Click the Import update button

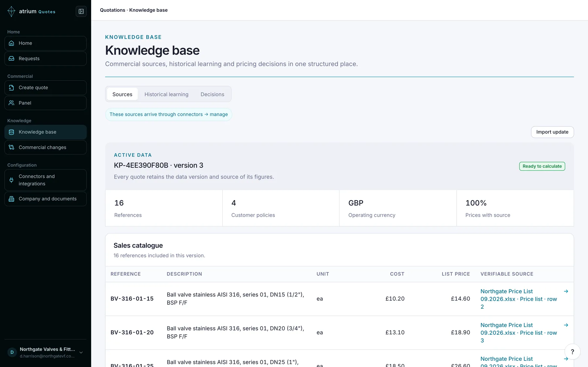coord(552,132)
